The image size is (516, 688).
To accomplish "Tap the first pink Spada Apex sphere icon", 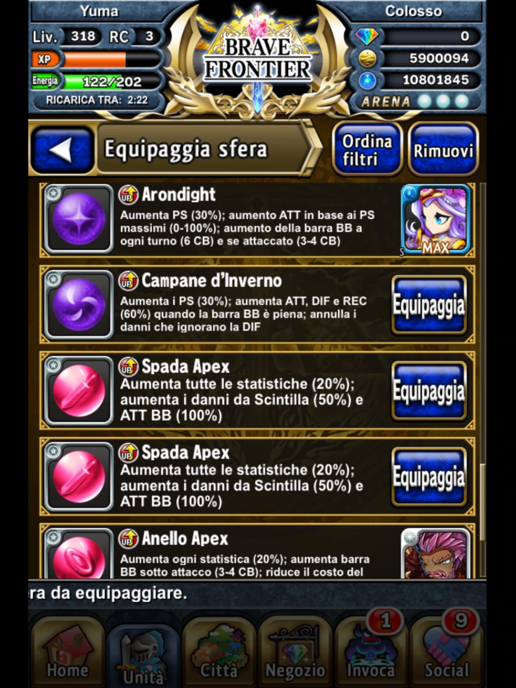I will [x=79, y=391].
